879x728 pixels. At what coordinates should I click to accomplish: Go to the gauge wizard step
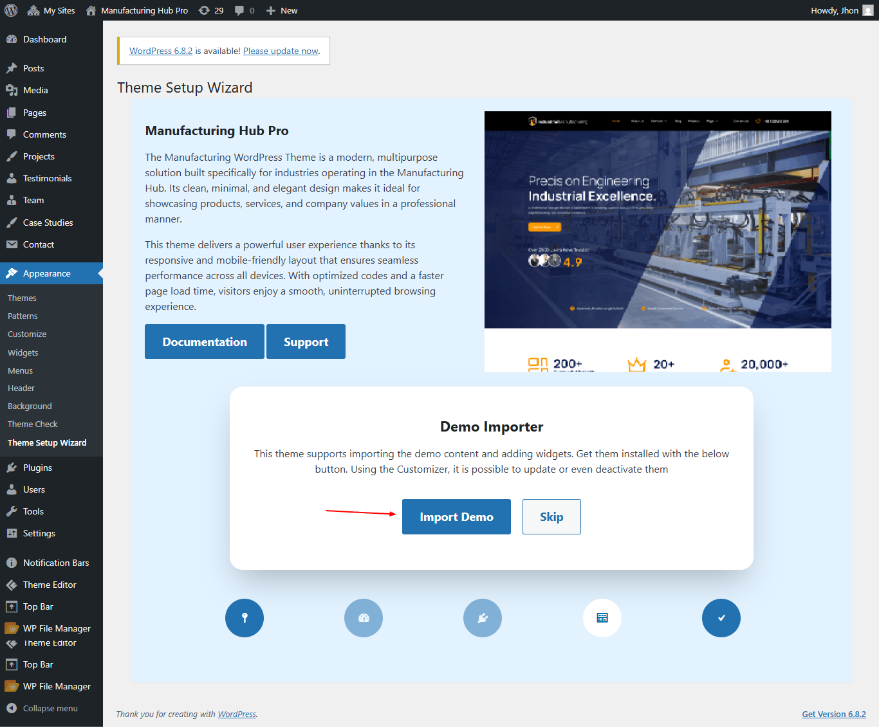pyautogui.click(x=364, y=618)
